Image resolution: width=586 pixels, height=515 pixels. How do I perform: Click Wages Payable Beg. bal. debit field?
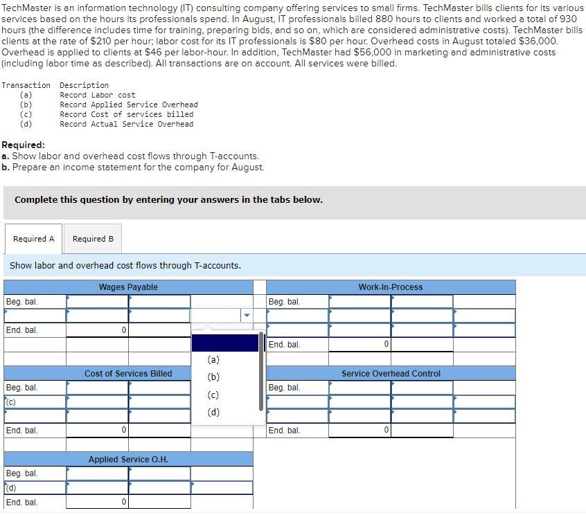click(x=97, y=301)
